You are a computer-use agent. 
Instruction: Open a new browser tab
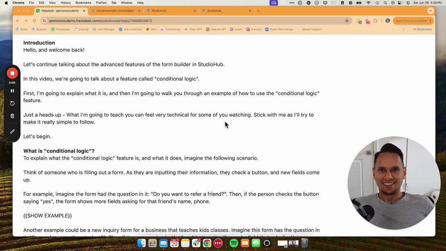(x=258, y=11)
